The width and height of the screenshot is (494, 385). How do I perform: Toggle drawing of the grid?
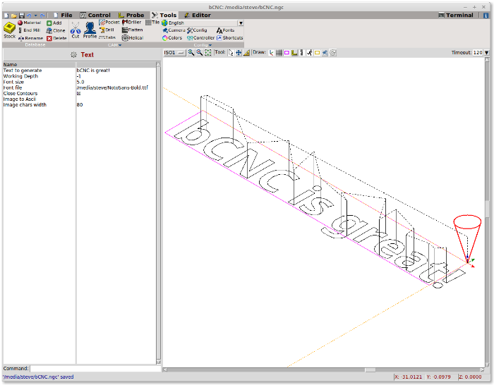pyautogui.click(x=279, y=53)
